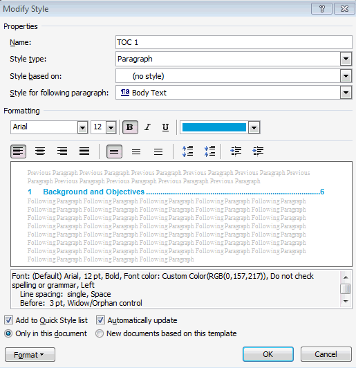The image size is (356, 368).
Task: Increase paragraph spacing icon
Action: (x=187, y=151)
